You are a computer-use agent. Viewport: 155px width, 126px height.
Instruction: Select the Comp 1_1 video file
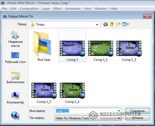pos(101,51)
